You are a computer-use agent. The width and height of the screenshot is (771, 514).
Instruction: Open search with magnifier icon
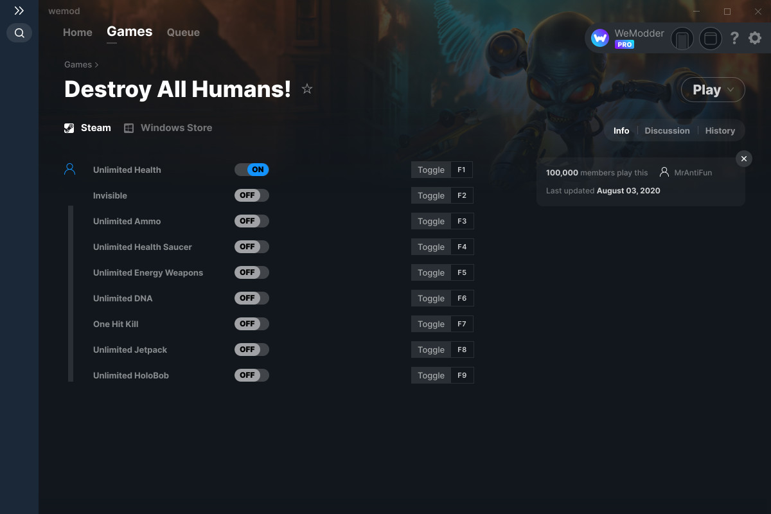click(x=19, y=33)
